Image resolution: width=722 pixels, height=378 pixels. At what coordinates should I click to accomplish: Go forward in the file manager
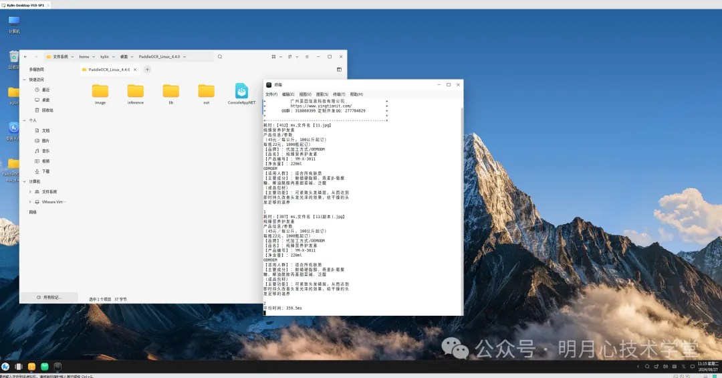[36, 57]
